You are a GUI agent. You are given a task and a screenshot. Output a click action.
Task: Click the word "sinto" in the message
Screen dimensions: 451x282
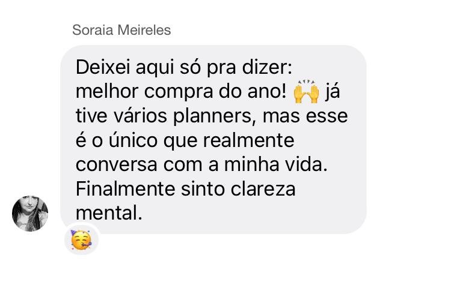coord(203,190)
